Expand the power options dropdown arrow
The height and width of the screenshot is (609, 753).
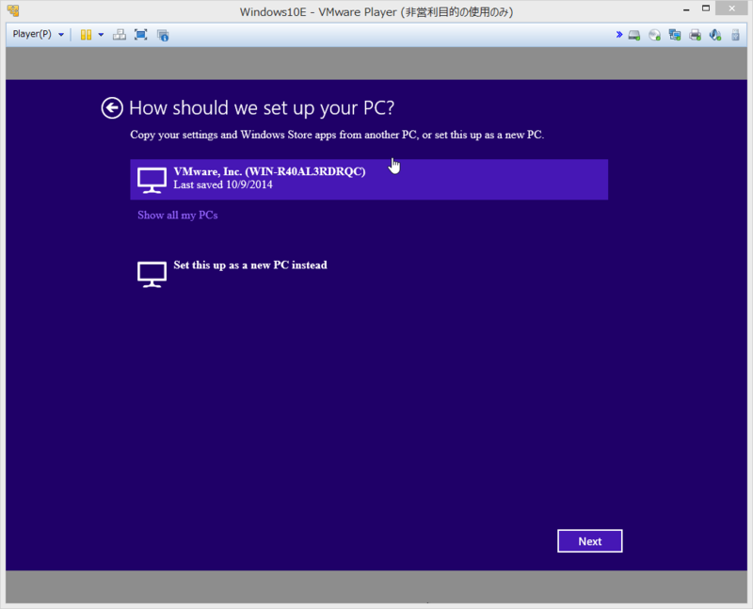(101, 35)
